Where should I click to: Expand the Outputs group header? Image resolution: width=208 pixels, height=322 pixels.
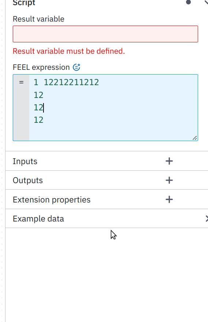107,180
